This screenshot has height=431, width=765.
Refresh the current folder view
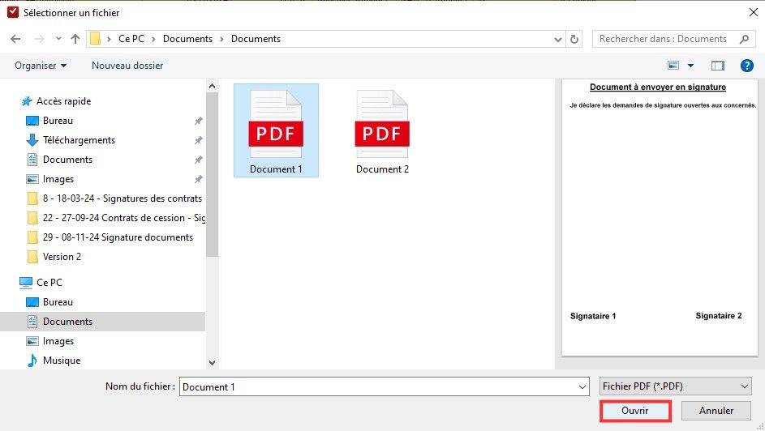pos(575,39)
